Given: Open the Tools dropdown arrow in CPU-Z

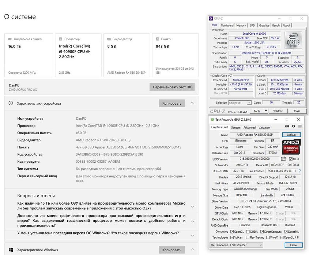Looking at the screenshot, I should coord(266,111).
